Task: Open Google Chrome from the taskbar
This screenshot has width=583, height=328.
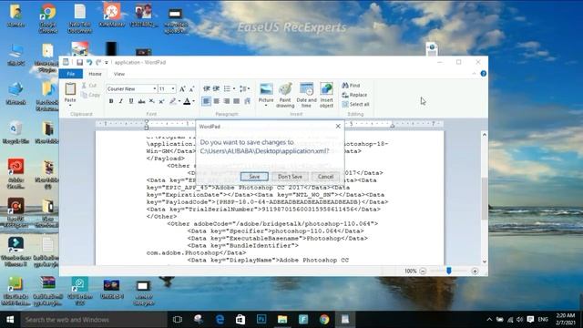Action: point(324,320)
